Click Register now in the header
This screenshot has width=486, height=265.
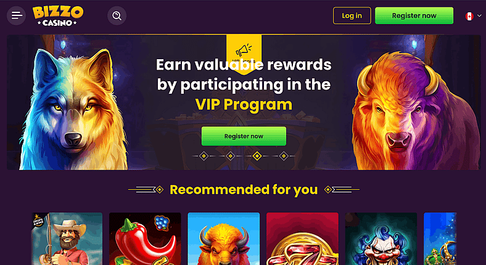(414, 15)
